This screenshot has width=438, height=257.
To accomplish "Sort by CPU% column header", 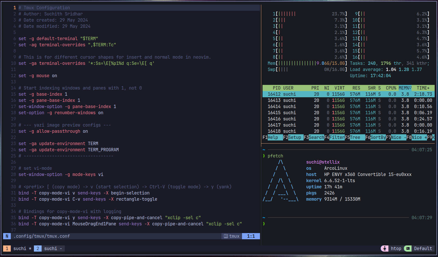I will [391, 88].
